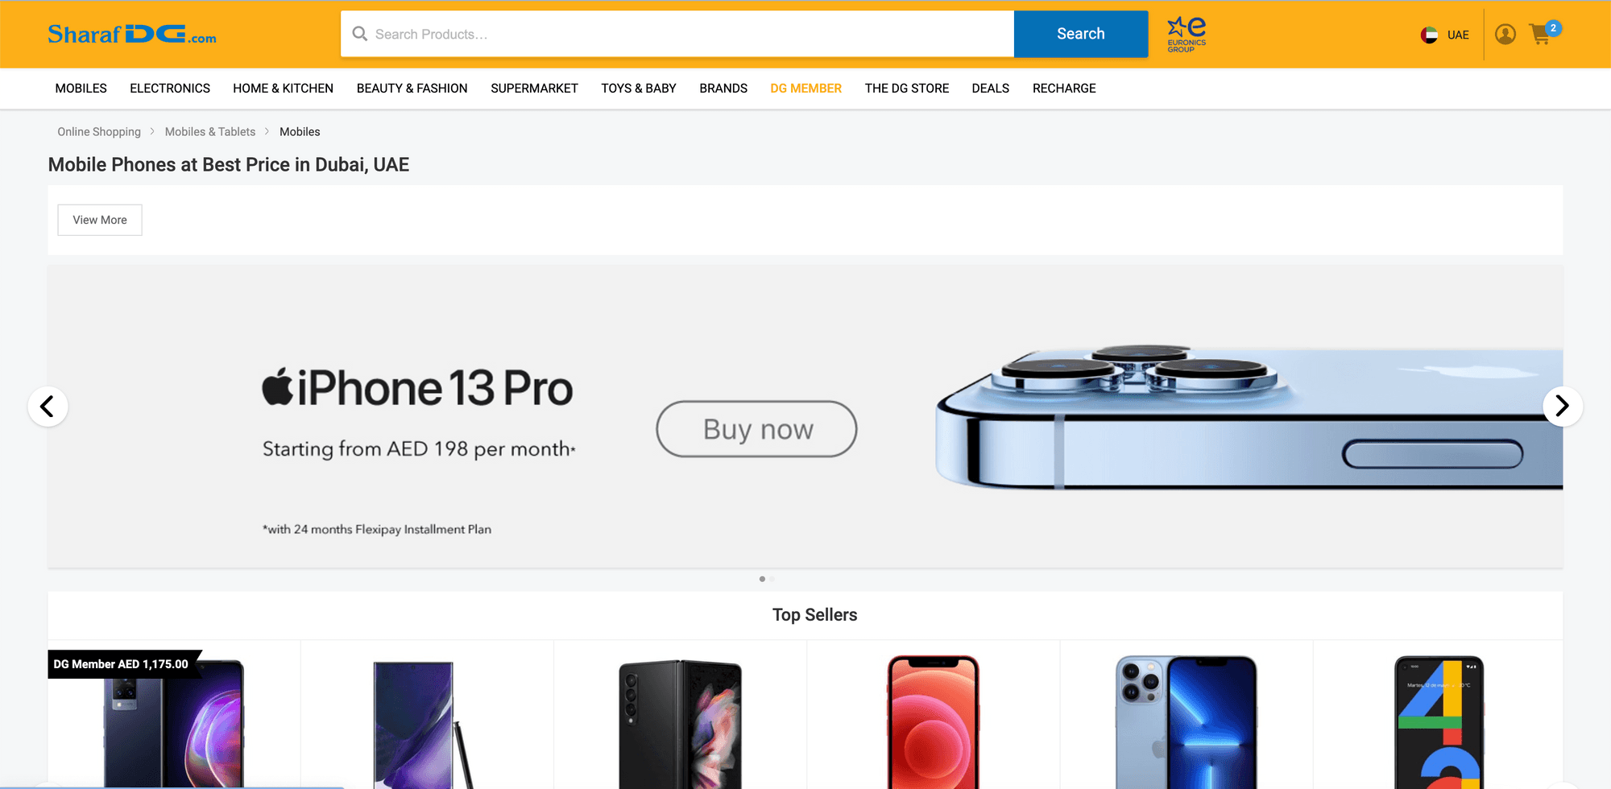Select the second carousel dot indicator
The width and height of the screenshot is (1611, 789).
click(x=772, y=579)
